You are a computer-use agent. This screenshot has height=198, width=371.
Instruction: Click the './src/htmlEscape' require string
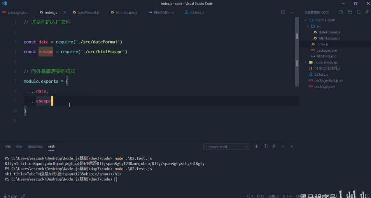(x=102, y=52)
